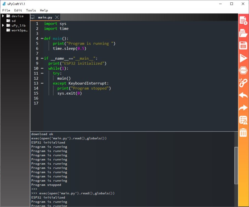Click 'main()' call on line 12
The height and width of the screenshot is (207, 249).
(64, 78)
